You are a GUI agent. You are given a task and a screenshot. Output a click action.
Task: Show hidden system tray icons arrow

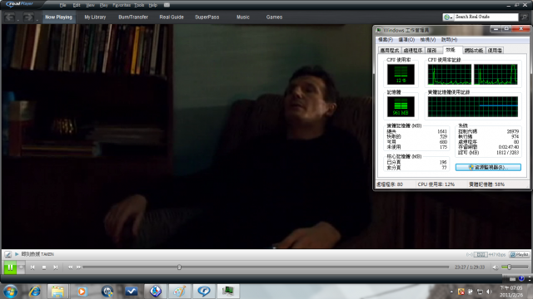451,292
